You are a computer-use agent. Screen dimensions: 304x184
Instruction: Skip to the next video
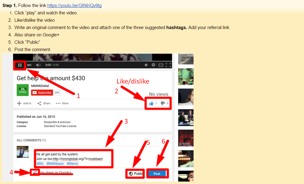pyautogui.click(x=29, y=65)
